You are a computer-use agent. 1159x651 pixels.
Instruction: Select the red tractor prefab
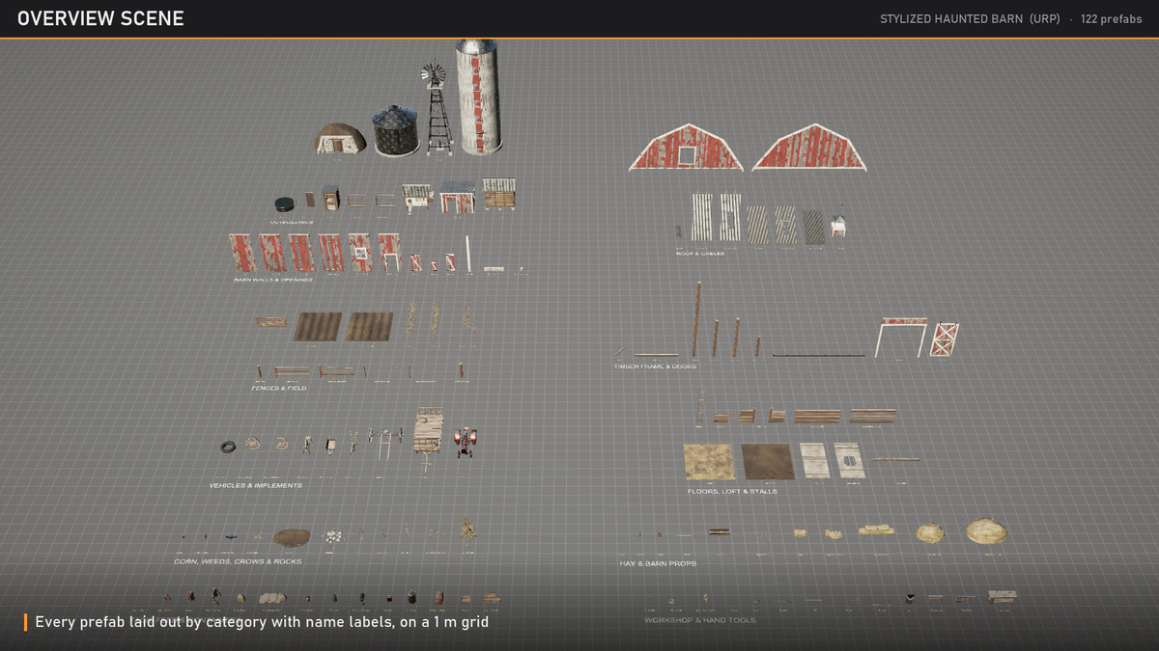pyautogui.click(x=466, y=441)
